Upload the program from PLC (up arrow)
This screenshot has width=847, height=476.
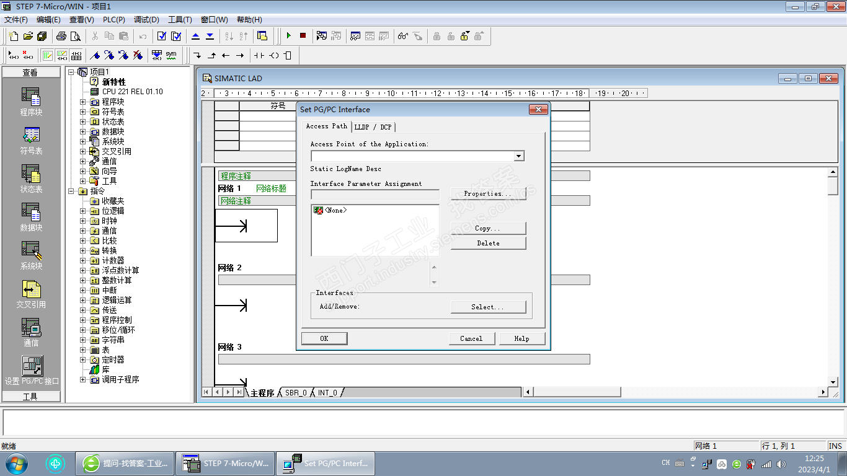195,36
